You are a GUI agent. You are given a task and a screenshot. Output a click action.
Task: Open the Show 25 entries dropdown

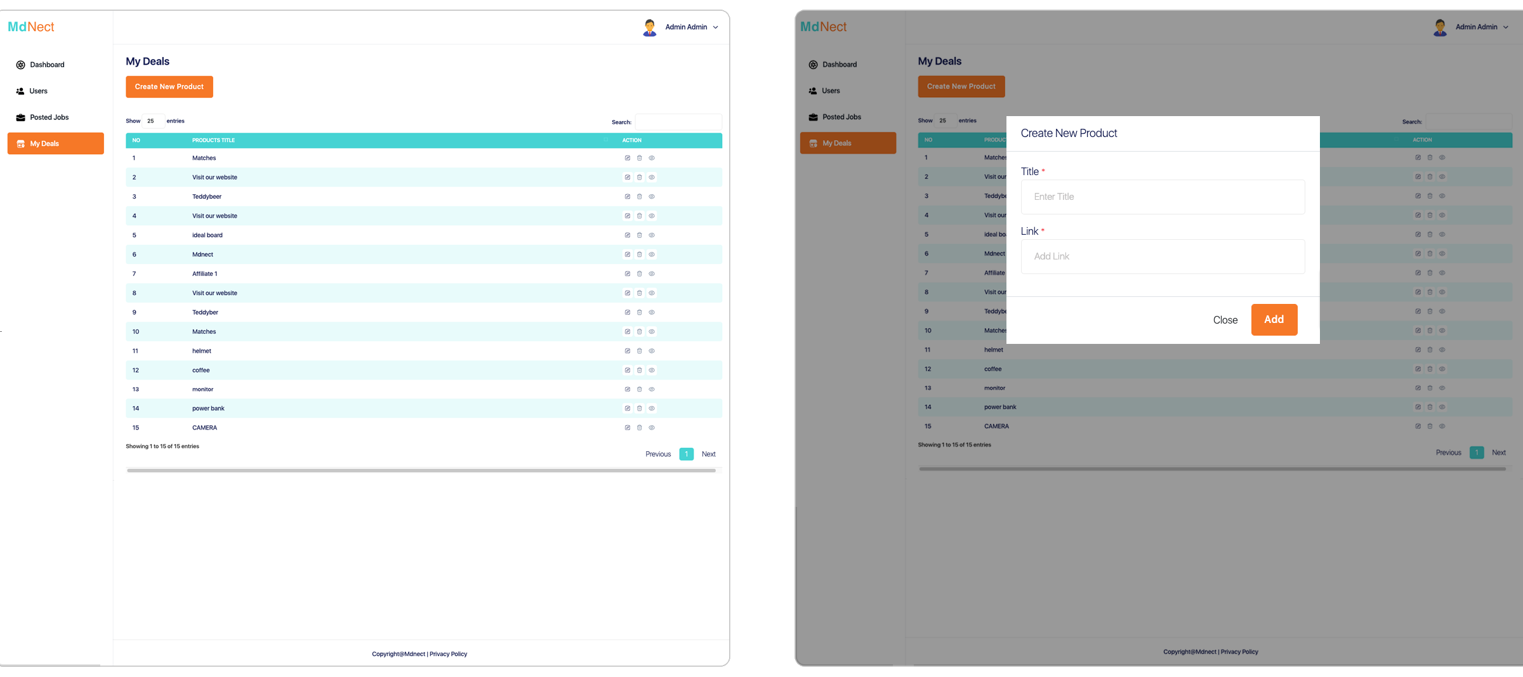pos(152,121)
